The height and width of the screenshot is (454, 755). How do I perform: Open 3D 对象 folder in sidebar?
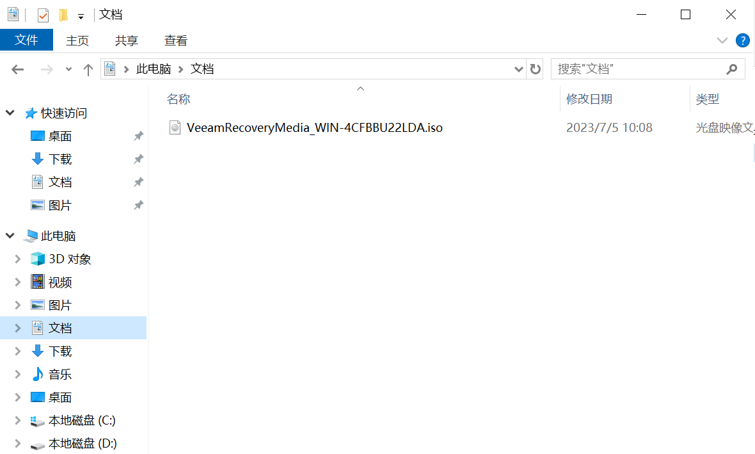tap(70, 259)
